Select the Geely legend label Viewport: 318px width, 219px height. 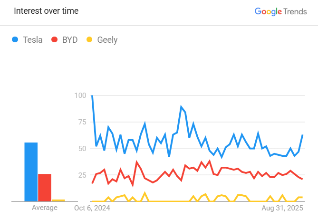point(107,40)
